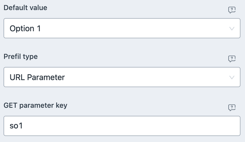This screenshot has width=245, height=142.
Task: Click the 'GET parameter key' field label
Action: pos(36,105)
